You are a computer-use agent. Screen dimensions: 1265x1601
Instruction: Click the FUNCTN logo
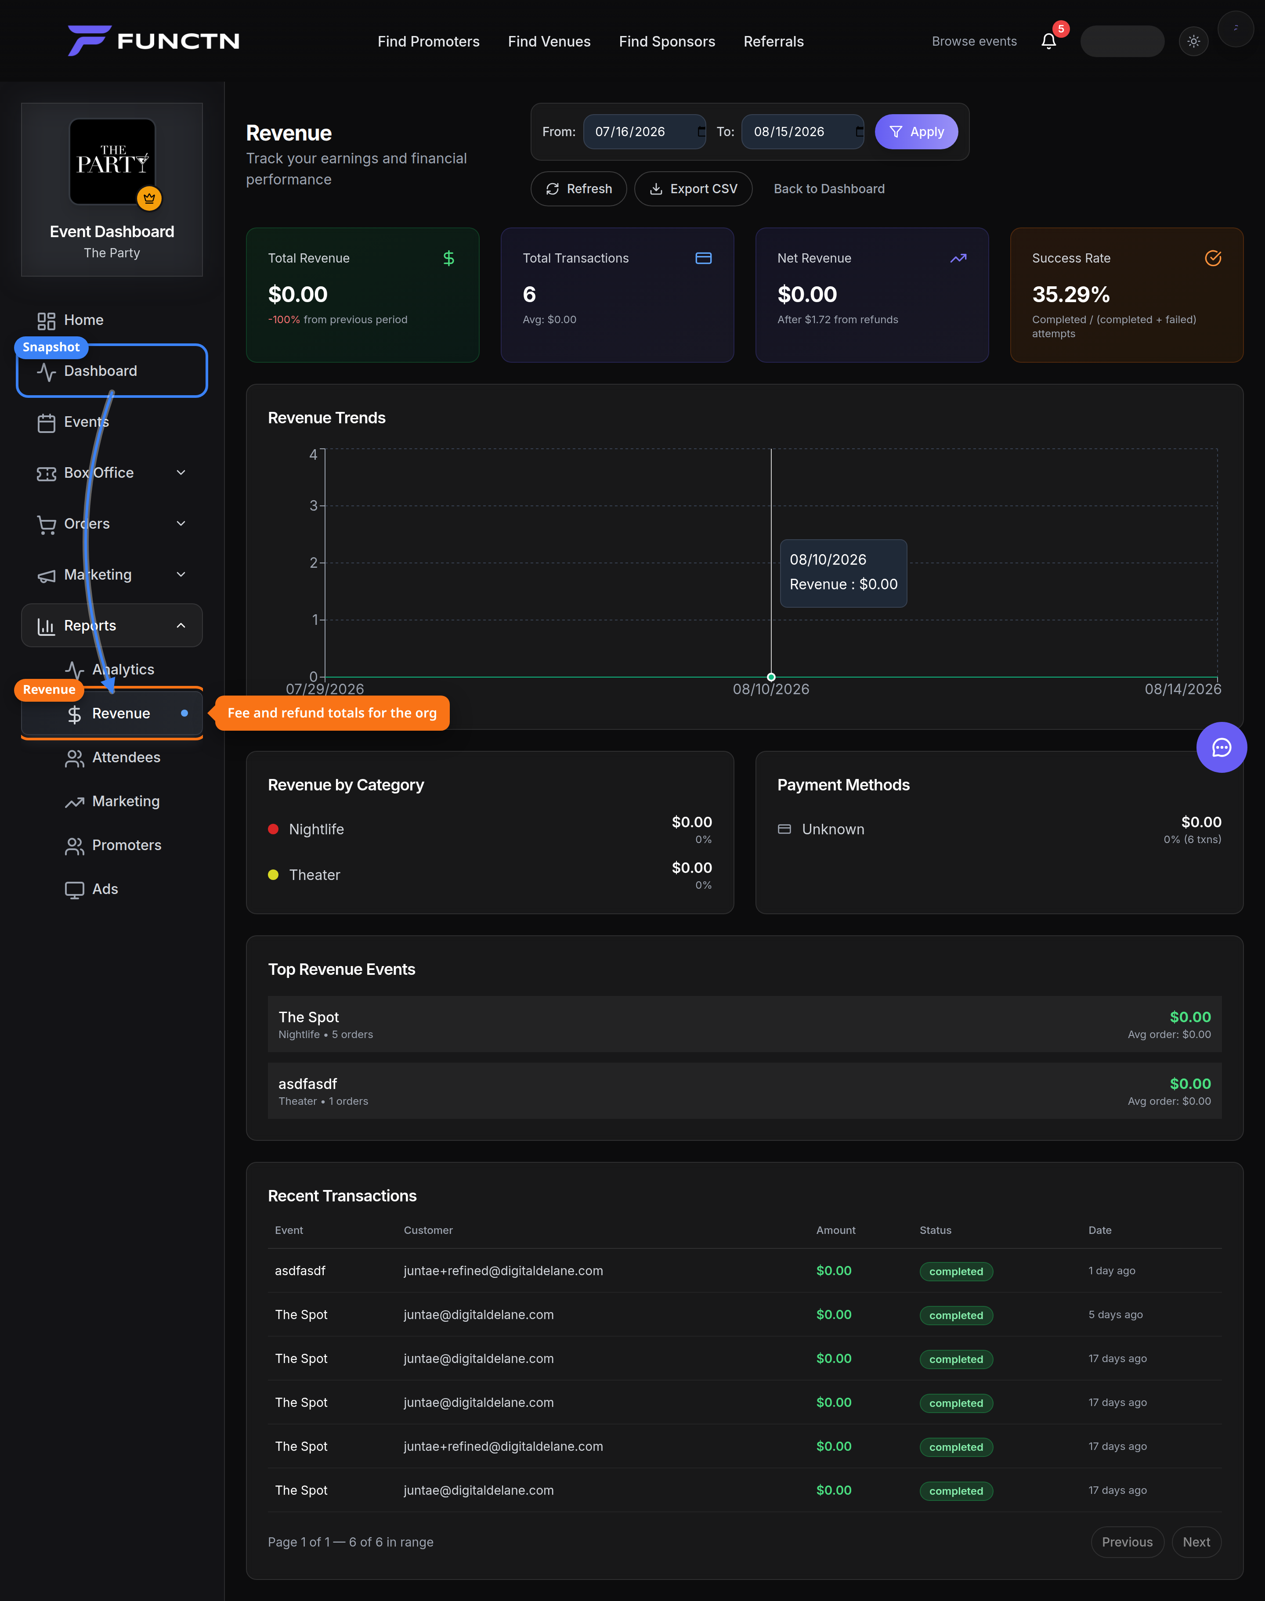(x=153, y=41)
